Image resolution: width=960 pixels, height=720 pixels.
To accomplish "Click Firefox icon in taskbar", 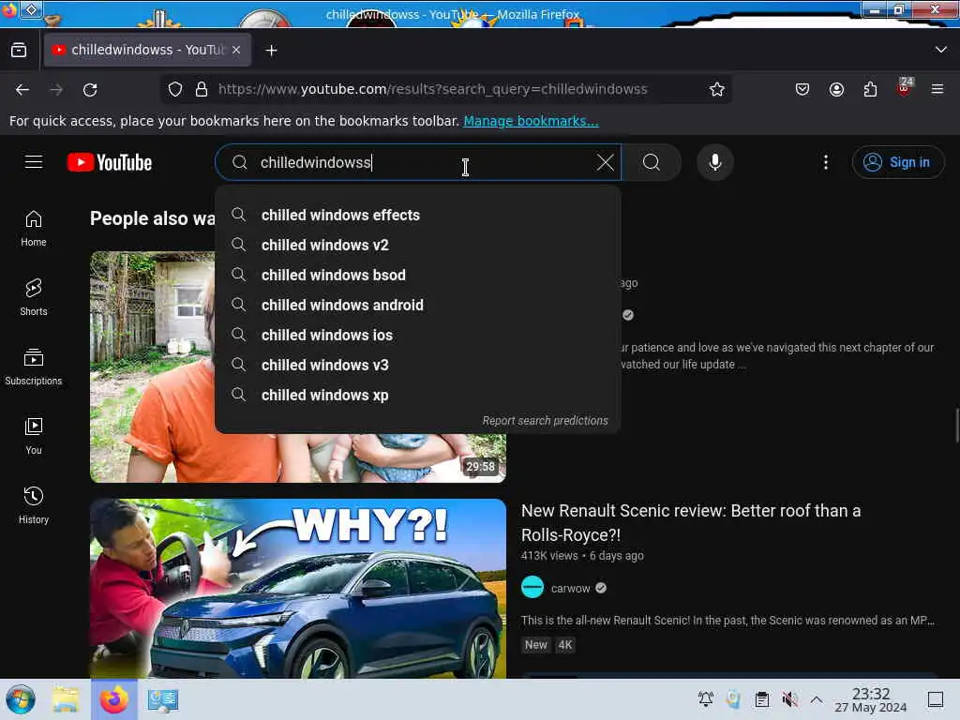I will tap(113, 699).
